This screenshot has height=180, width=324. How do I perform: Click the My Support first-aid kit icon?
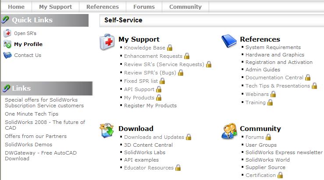107,42
